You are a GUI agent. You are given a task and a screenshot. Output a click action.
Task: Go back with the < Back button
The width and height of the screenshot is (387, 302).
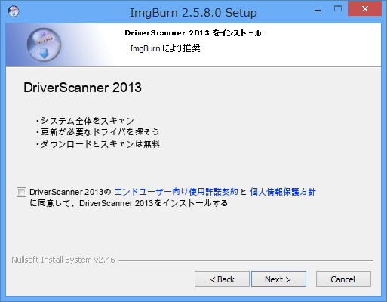pyautogui.click(x=222, y=279)
